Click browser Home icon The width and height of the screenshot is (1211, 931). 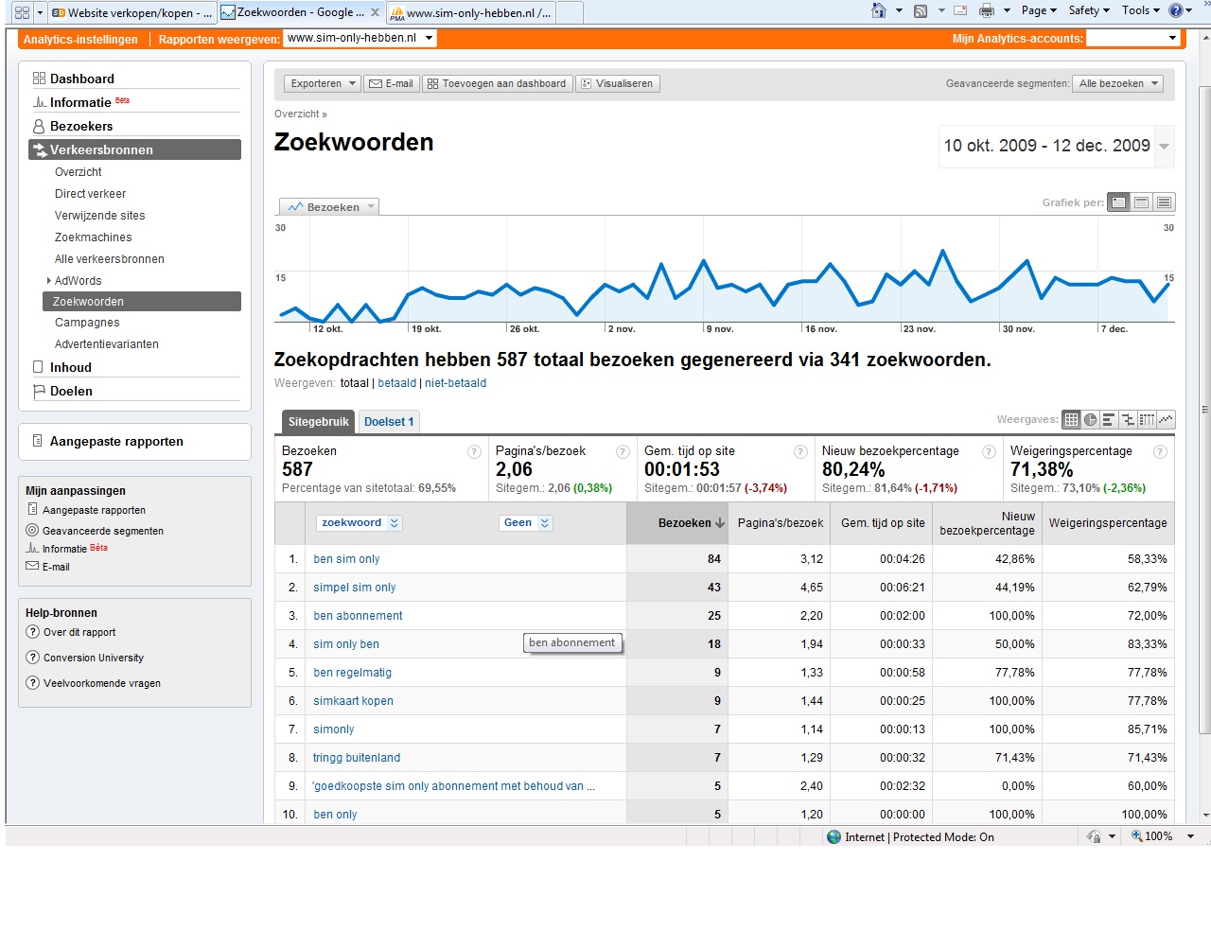coord(879,10)
